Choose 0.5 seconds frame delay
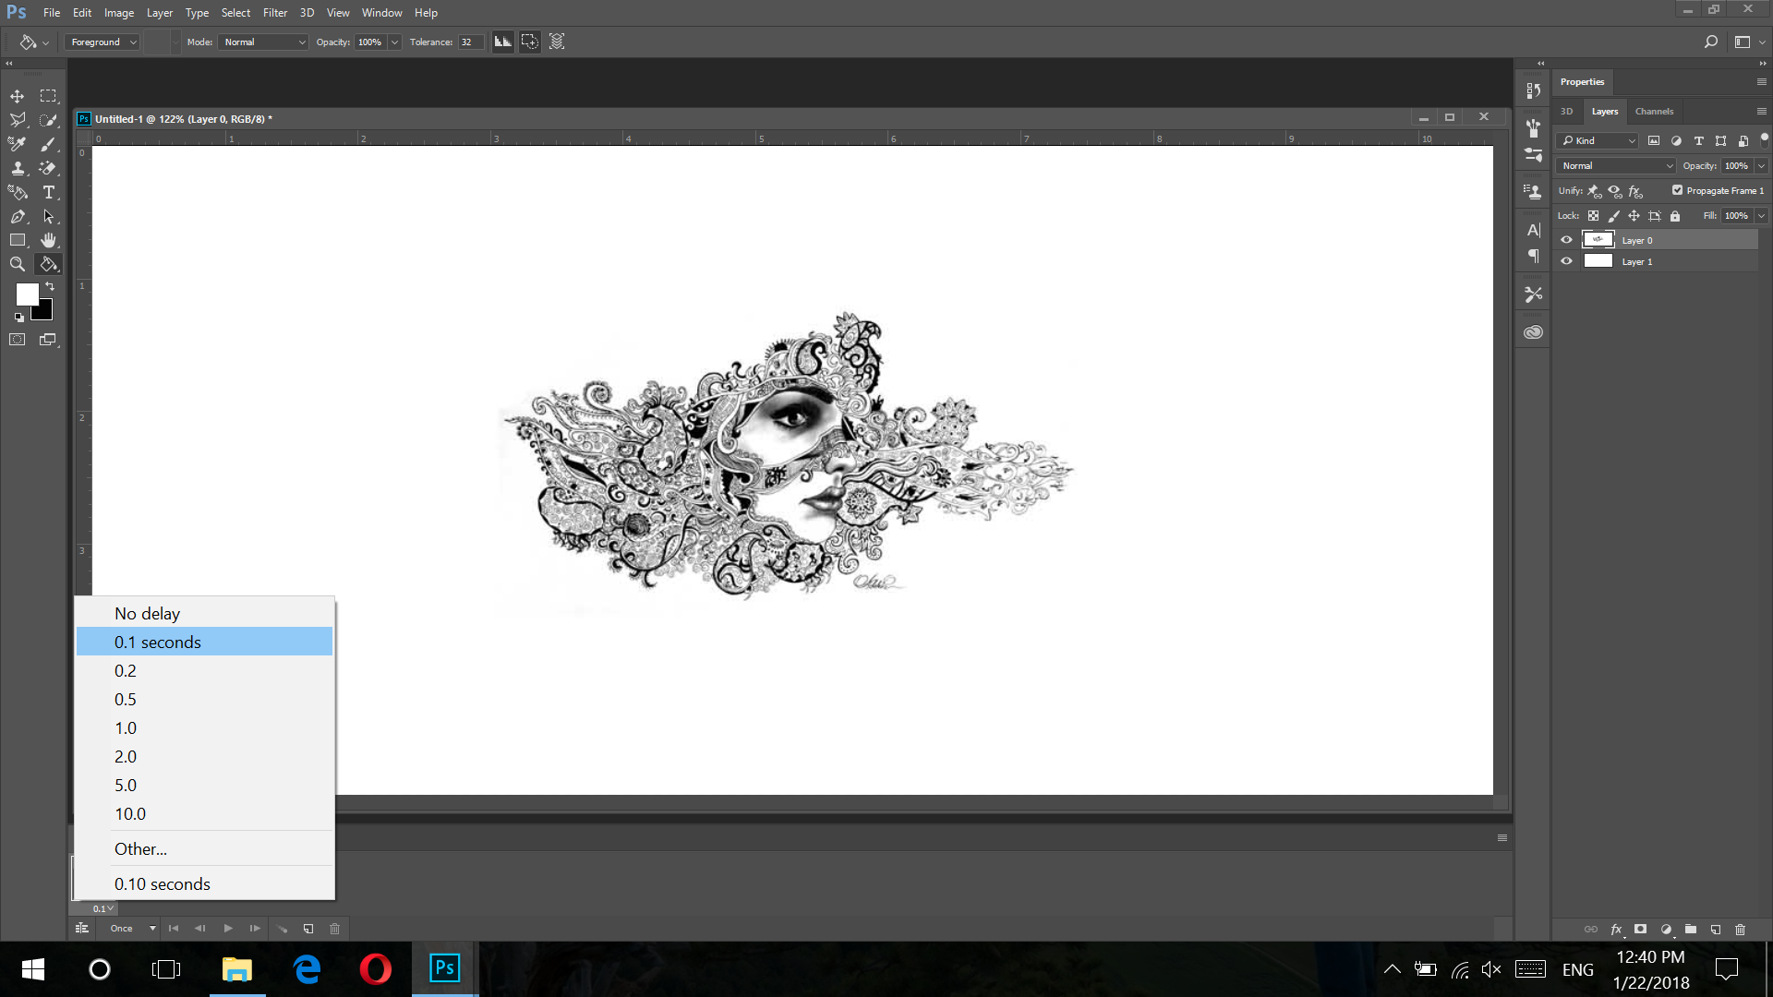The image size is (1773, 997). [x=126, y=699]
